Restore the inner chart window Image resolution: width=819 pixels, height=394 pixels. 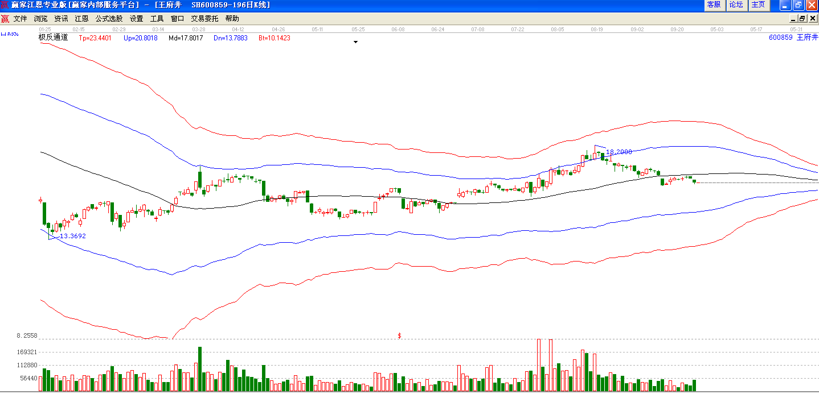click(802, 19)
